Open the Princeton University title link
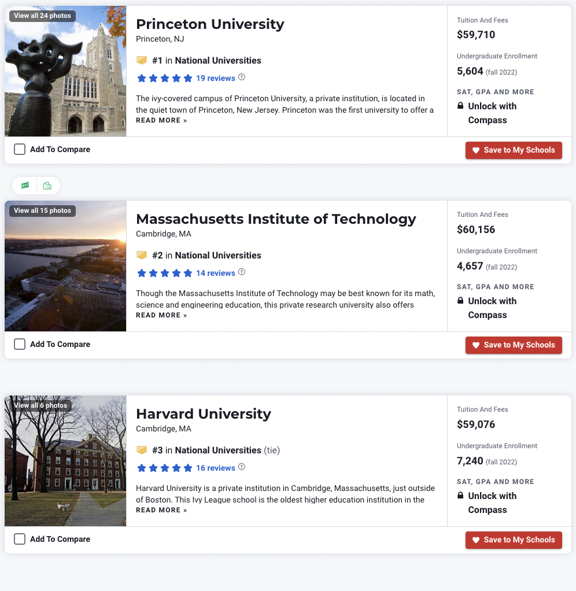576x591 pixels. (x=210, y=24)
